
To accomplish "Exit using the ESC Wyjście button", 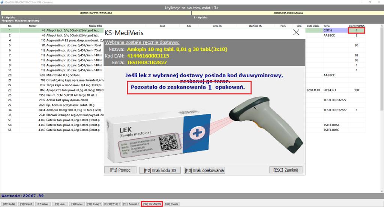I will [171, 204].
